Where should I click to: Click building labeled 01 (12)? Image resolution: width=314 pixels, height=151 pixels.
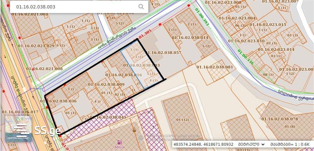pyautogui.click(x=182, y=119)
